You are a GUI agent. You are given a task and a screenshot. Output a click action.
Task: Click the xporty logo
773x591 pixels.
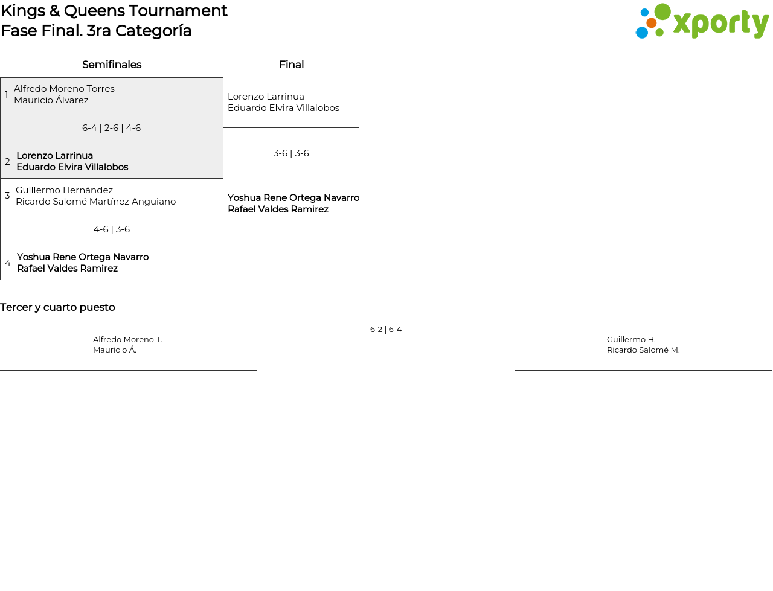pyautogui.click(x=702, y=22)
